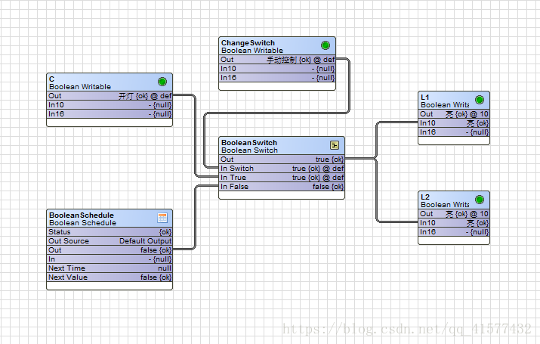
Task: Click 'Boolean Writable' subtitle of the C block
Action: (80, 86)
